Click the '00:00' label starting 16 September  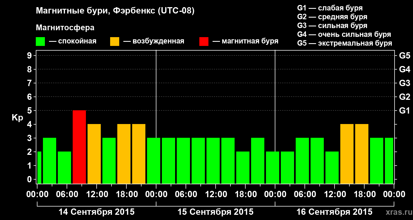[275, 194]
